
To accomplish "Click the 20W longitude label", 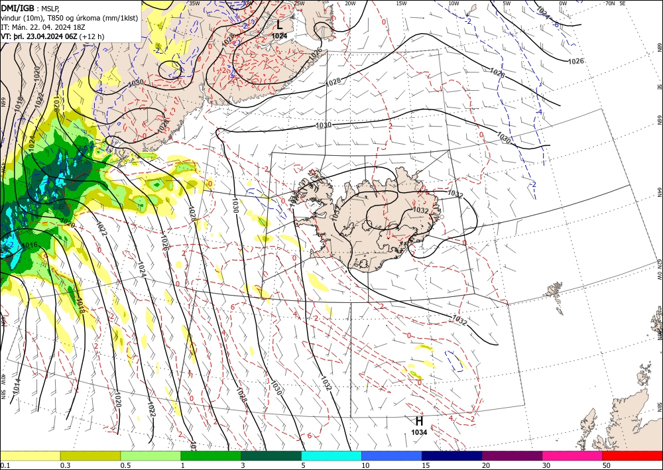I will 351,3.
